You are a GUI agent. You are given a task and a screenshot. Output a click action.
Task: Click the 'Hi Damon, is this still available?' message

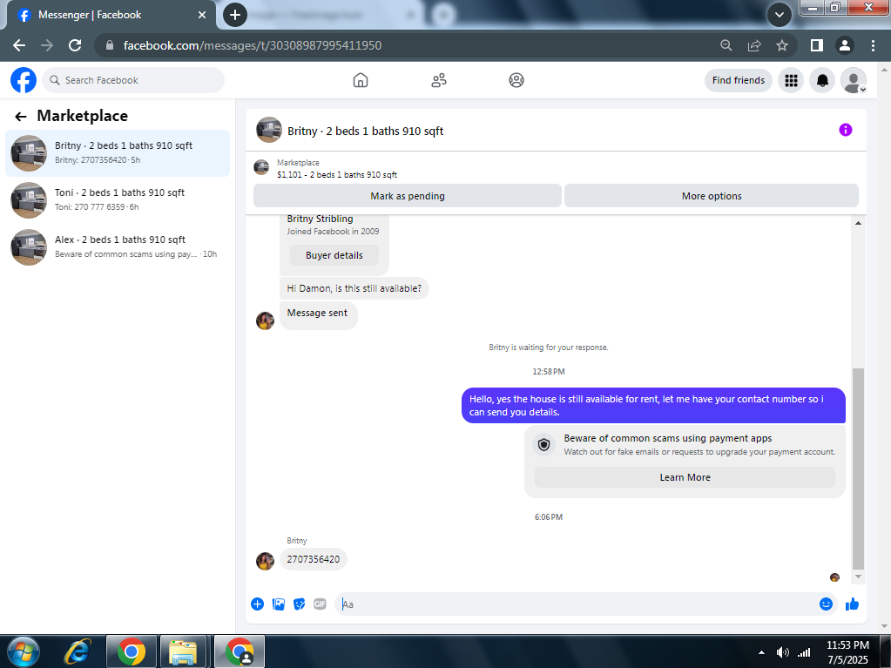coord(354,288)
